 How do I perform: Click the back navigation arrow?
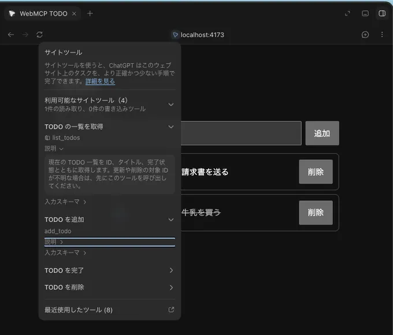point(11,35)
